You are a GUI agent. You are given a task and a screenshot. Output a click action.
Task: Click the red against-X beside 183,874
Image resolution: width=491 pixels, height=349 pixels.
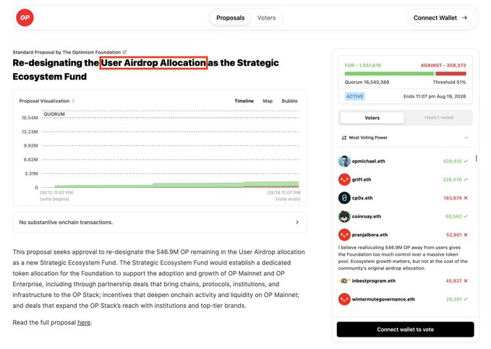pyautogui.click(x=466, y=198)
